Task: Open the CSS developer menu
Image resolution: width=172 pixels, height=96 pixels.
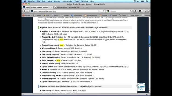Action: (x=46, y=15)
